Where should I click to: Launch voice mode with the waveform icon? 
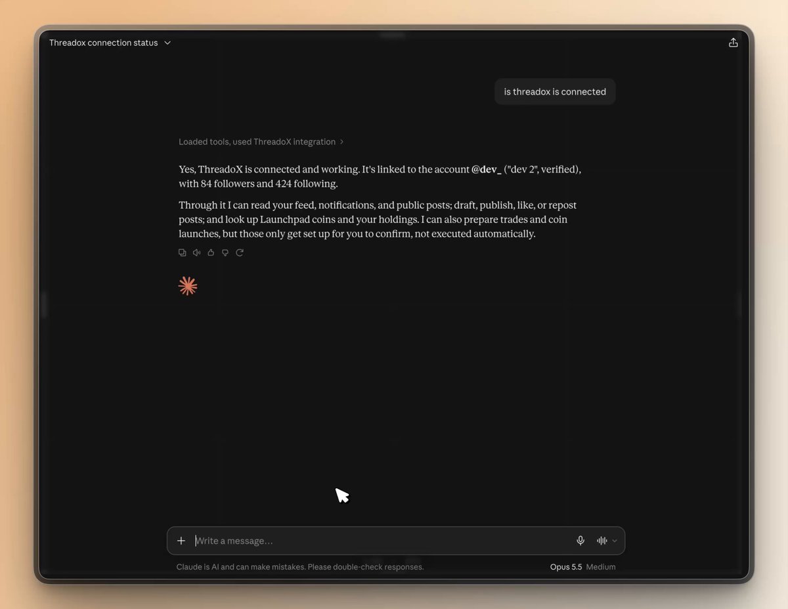click(x=602, y=541)
